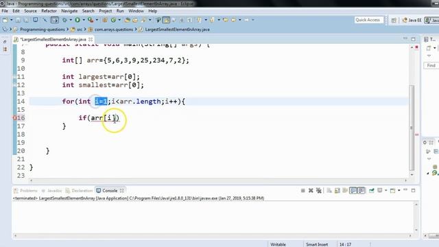Image resolution: width=439 pixels, height=247 pixels.
Task: Click the Find field in right panel
Action: tap(431, 65)
